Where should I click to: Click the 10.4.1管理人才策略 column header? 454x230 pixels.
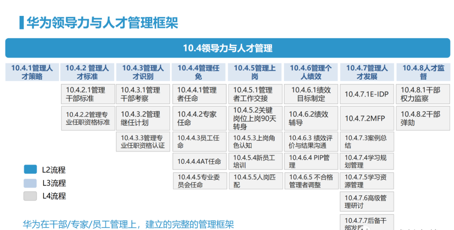[x=32, y=72]
